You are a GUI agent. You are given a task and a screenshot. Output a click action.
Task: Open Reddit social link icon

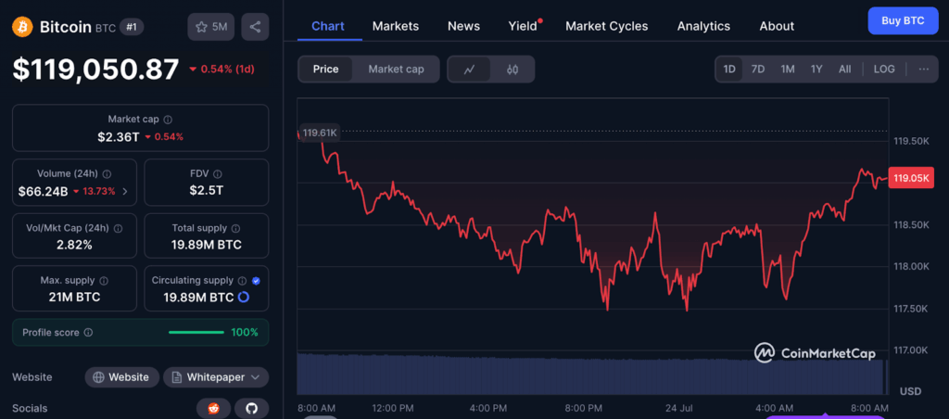point(214,408)
